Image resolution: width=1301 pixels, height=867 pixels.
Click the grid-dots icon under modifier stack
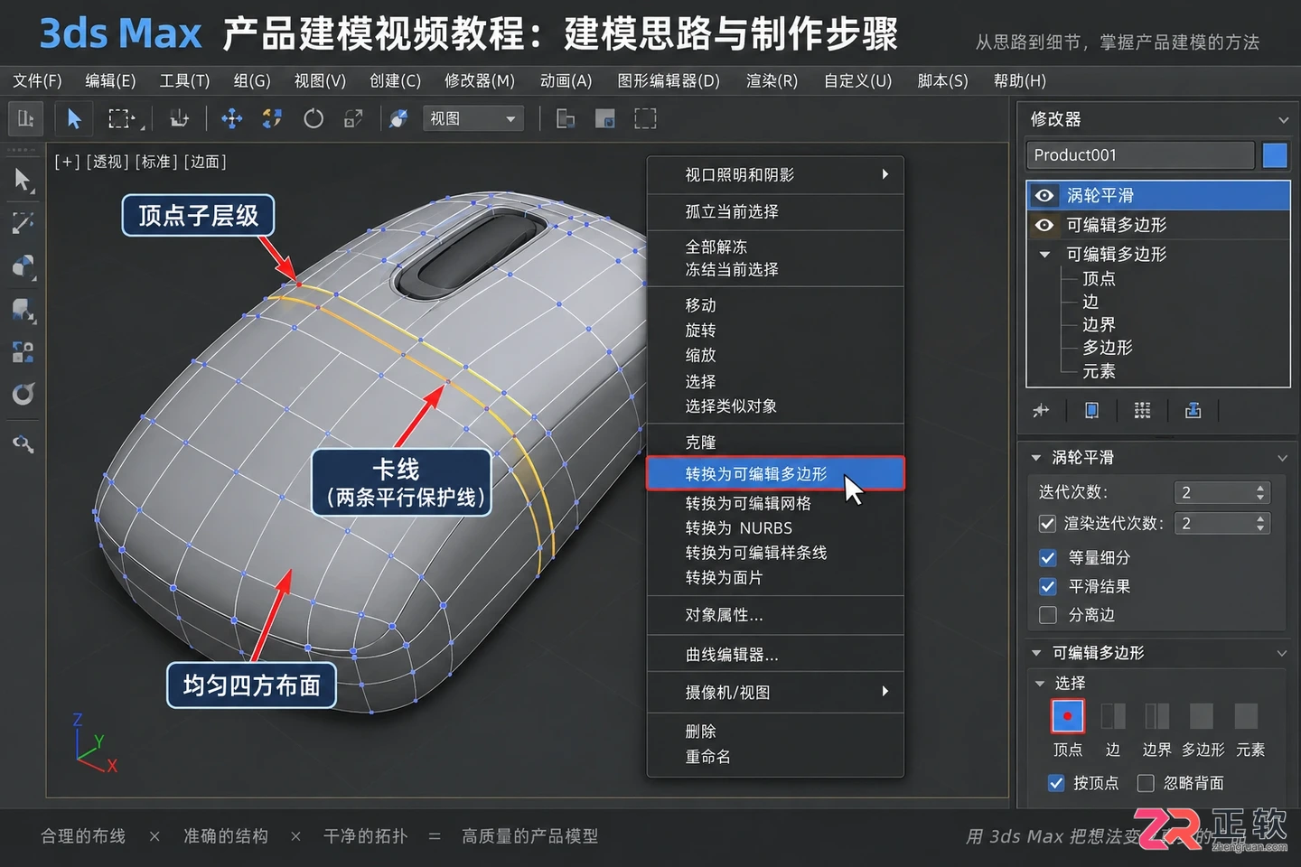click(1142, 411)
